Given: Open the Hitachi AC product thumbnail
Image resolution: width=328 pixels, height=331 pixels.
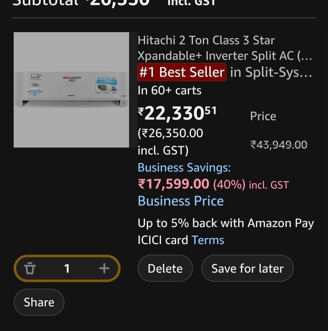Looking at the screenshot, I should point(71,89).
